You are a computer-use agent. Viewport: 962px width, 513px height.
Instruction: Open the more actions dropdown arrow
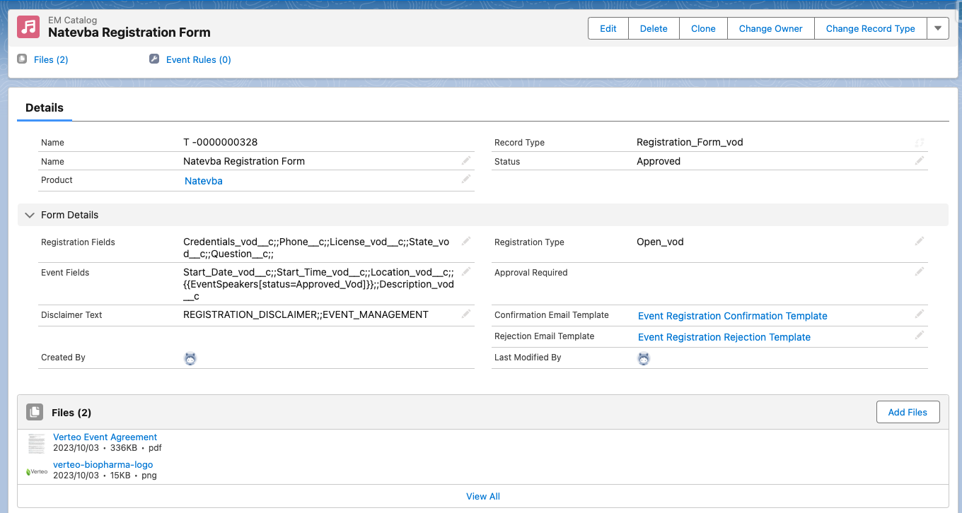(938, 28)
